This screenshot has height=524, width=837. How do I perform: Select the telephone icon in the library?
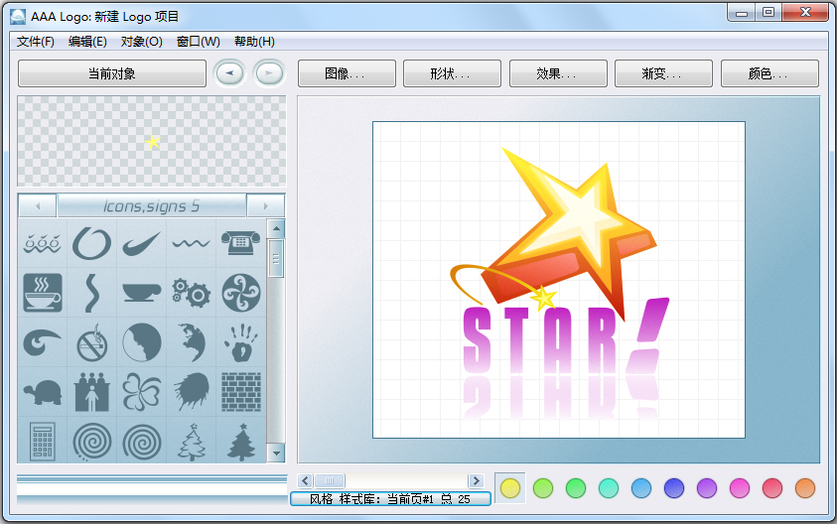(x=239, y=242)
